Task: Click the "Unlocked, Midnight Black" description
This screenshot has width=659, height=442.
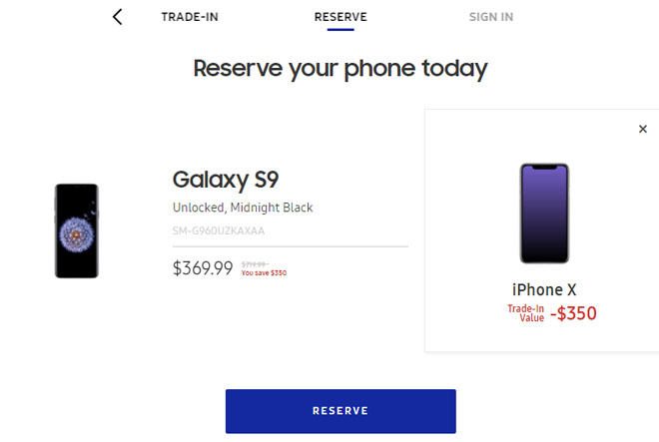Action: click(x=243, y=208)
